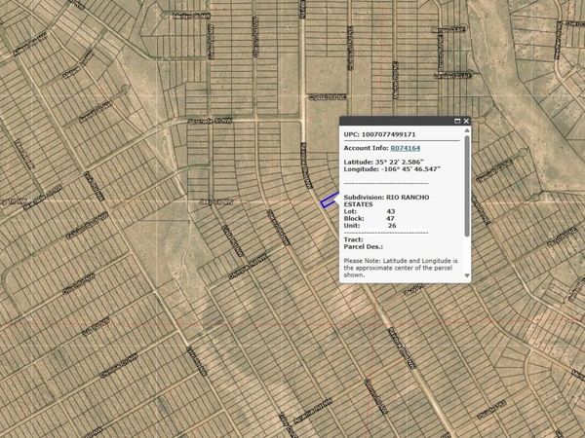Close the parcel info popup

coord(466,121)
